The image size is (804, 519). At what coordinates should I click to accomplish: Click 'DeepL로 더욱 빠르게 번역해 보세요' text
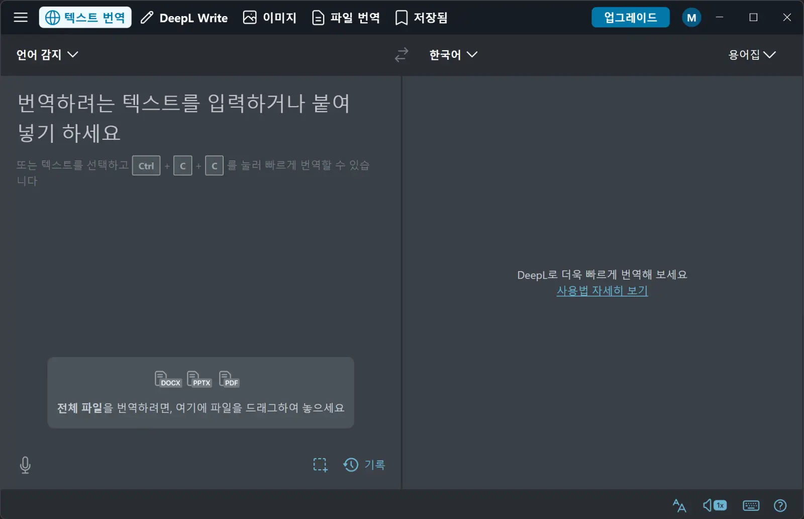[602, 275]
